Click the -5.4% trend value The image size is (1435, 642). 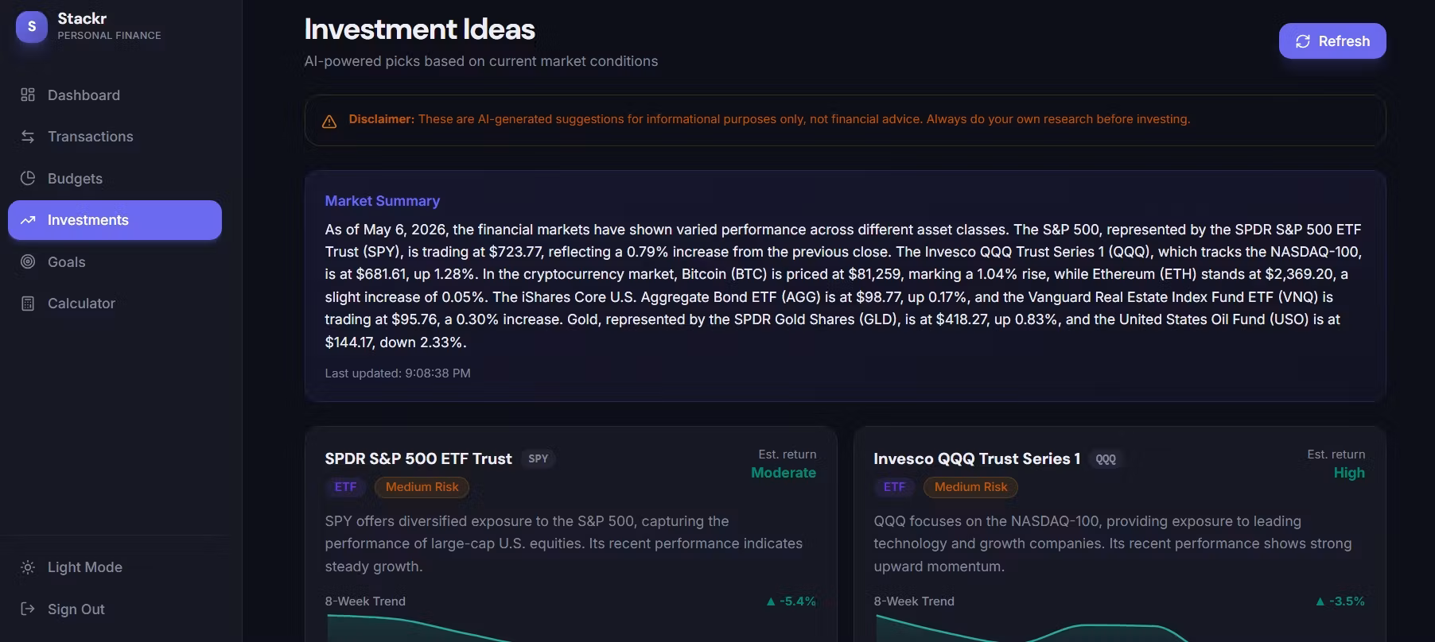point(791,601)
